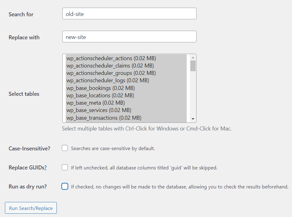Screen dimensions: 292x217
Task: Click the scrollbar track below the thumb
Action: (193, 94)
